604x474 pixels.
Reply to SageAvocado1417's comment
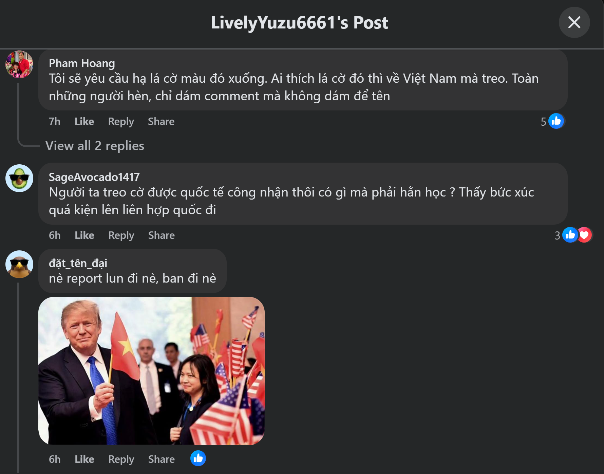(x=121, y=235)
